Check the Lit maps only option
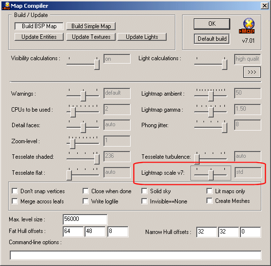 tap(209, 191)
